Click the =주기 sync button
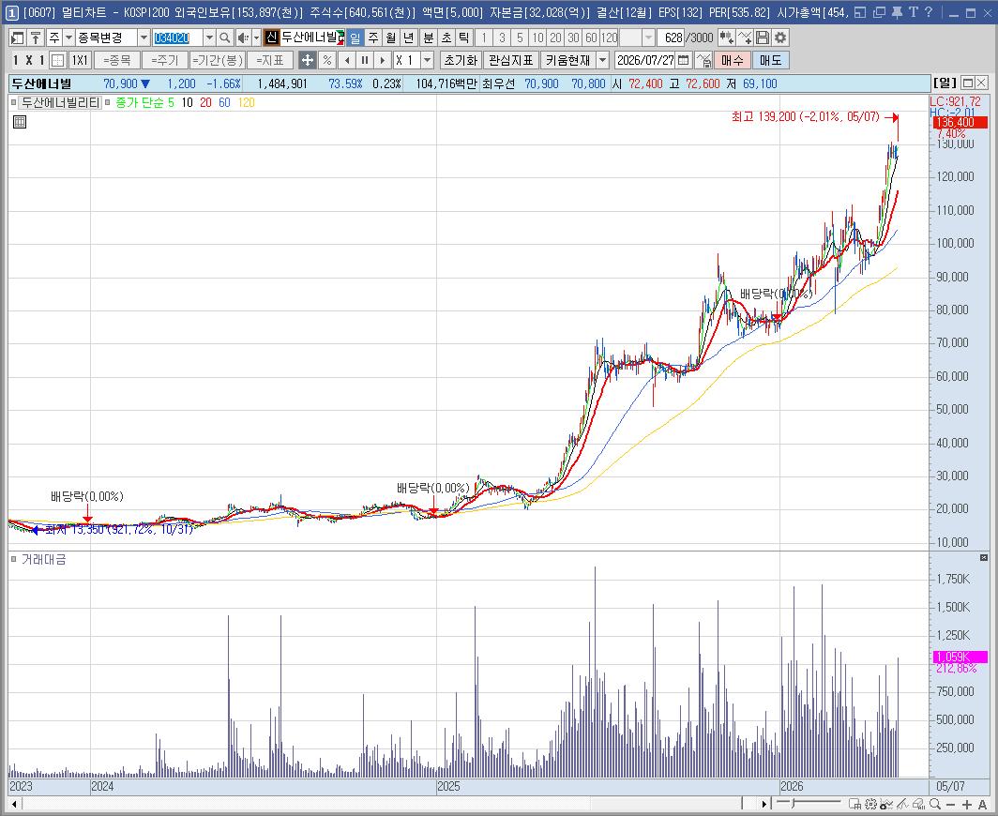Image resolution: width=998 pixels, height=816 pixels. click(165, 60)
